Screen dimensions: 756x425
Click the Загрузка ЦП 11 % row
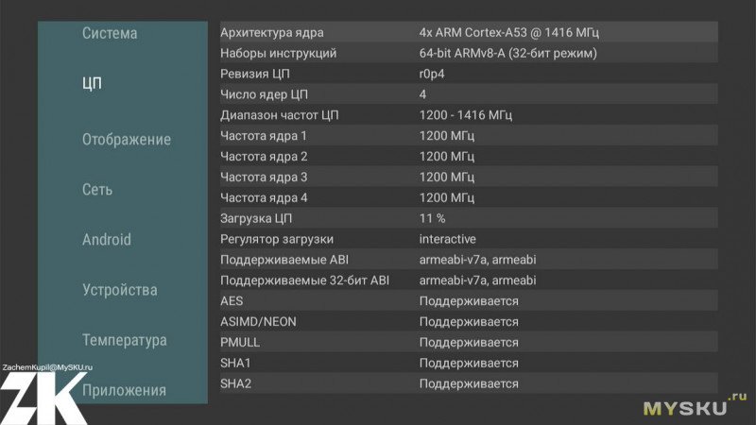[x=469, y=218]
